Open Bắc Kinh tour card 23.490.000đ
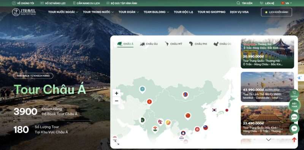 [x=268, y=120]
